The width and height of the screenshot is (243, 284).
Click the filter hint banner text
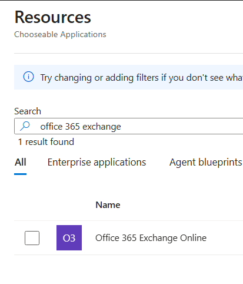141,78
